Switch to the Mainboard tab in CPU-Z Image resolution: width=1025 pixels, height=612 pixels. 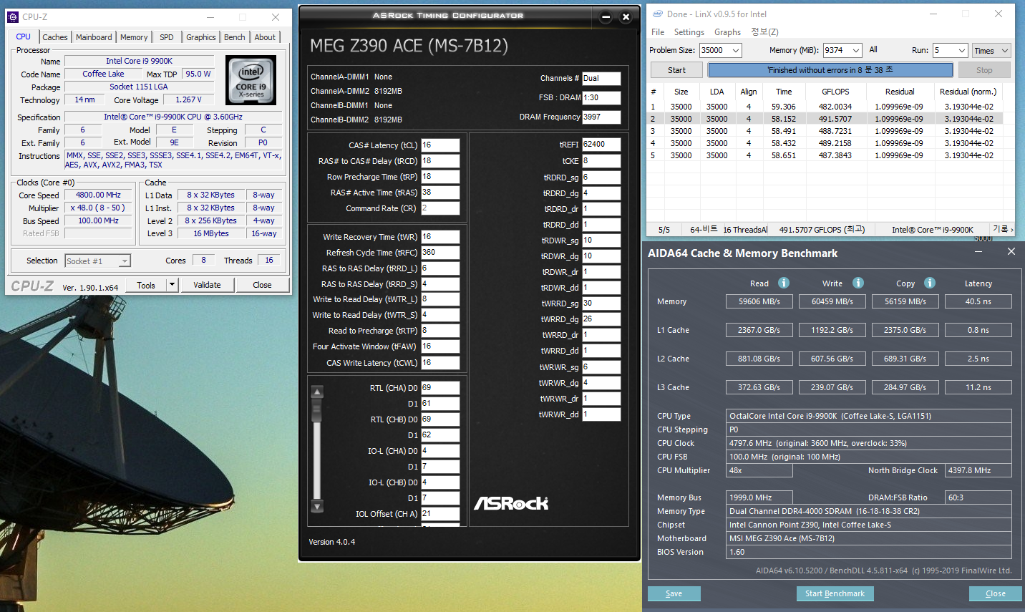[x=94, y=37]
